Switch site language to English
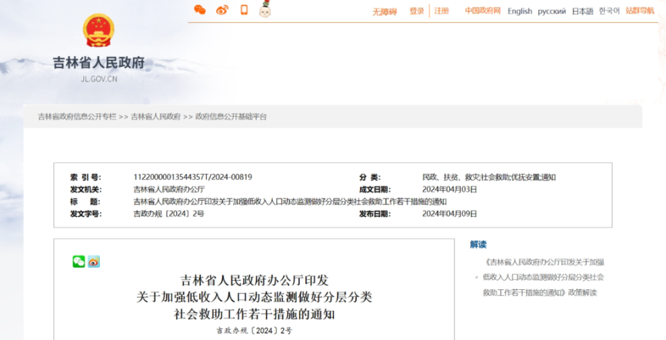 [x=520, y=11]
